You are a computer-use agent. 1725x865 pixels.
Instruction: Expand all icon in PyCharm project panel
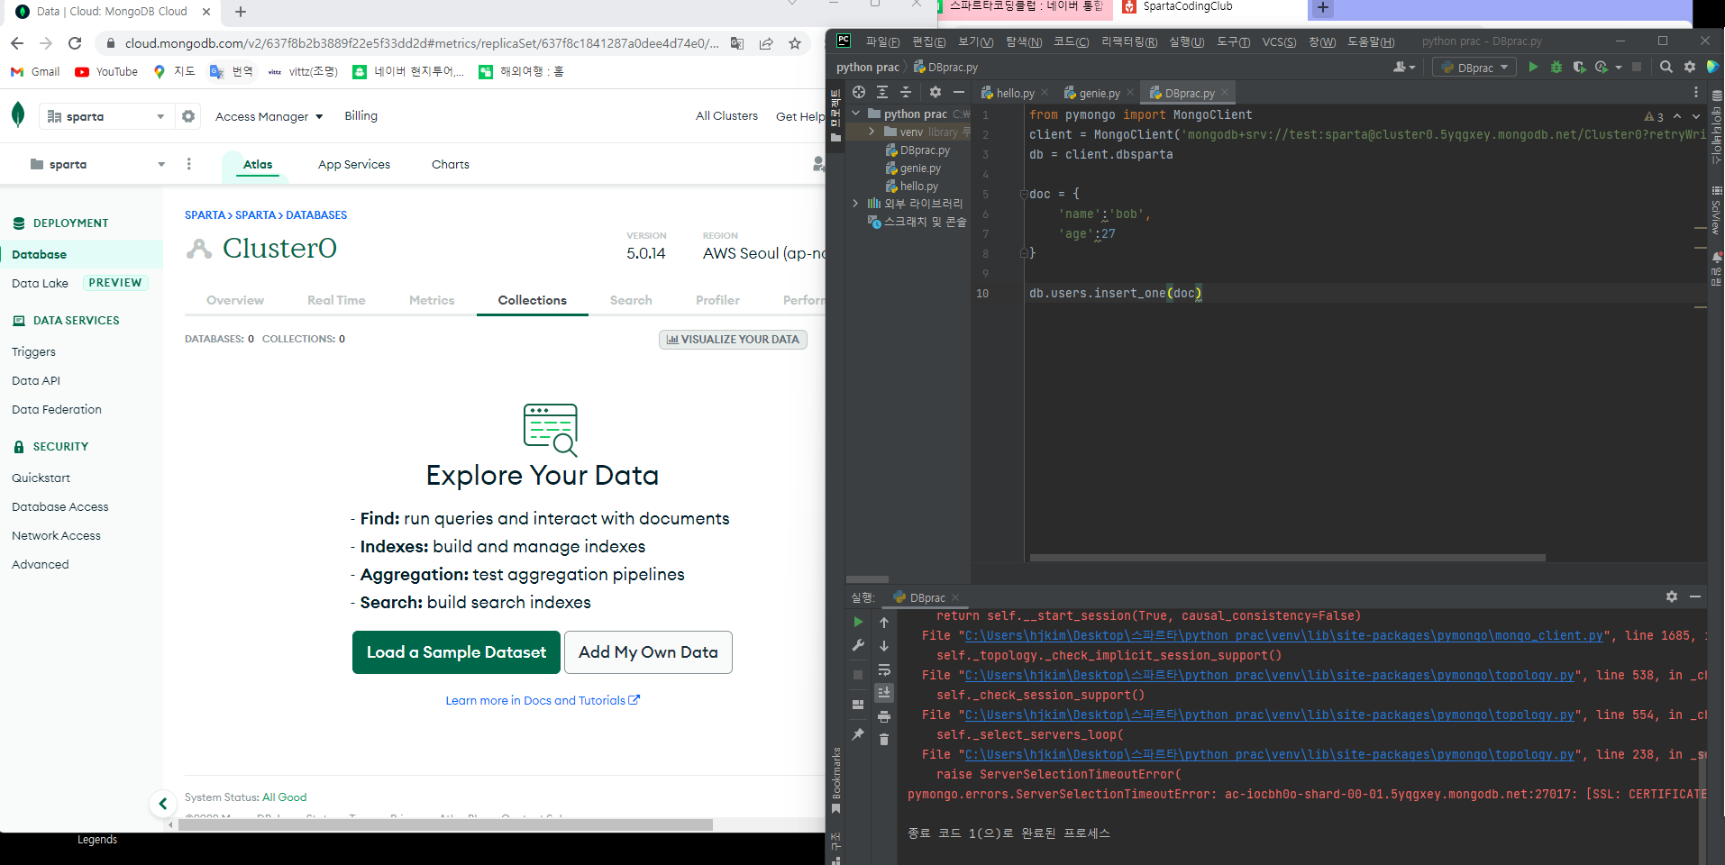click(882, 92)
